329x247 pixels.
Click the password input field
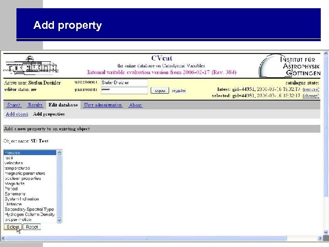[x=124, y=90]
